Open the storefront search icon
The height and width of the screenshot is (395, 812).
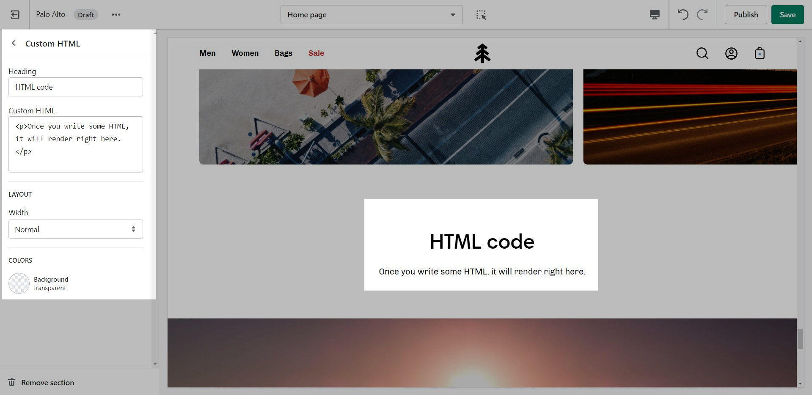point(702,53)
